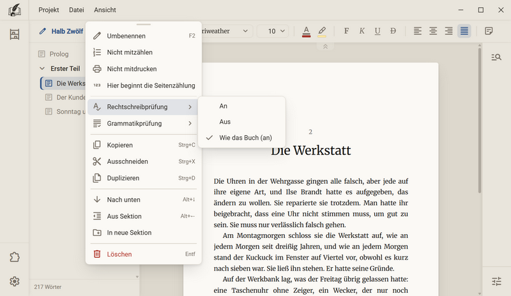
Task: Open the sliders options icon at bottom right
Action: (x=496, y=281)
